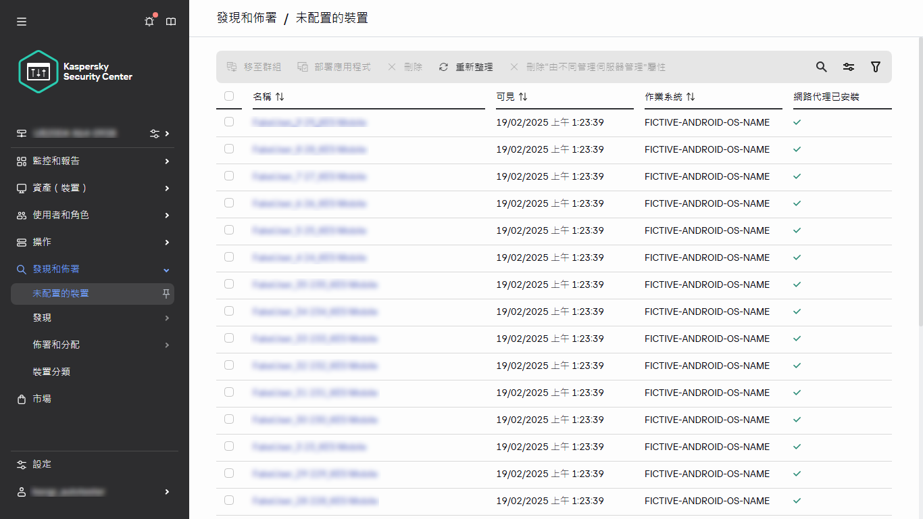
Task: Check the last visible device row checkbox
Action: [x=229, y=500]
